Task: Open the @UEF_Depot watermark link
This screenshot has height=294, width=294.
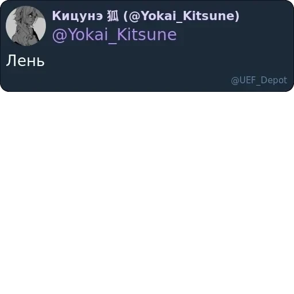Action: point(259,80)
